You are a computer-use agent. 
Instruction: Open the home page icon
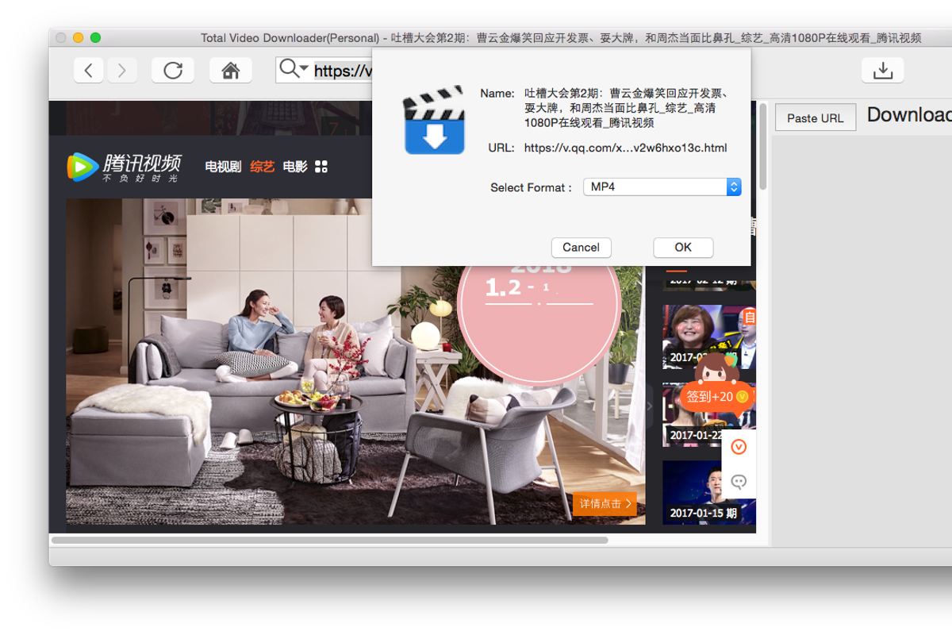click(x=231, y=71)
